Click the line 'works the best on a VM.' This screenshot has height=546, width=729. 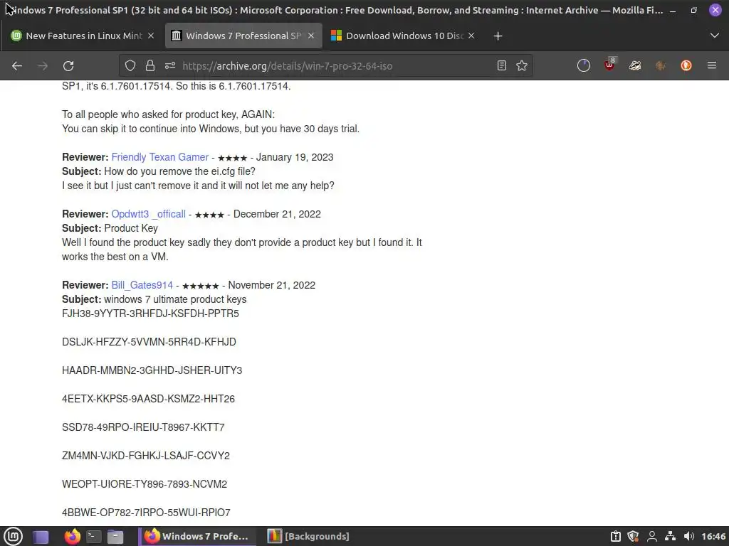[115, 257]
